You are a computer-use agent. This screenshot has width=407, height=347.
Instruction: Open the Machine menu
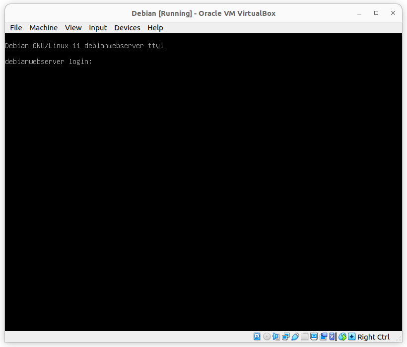(43, 28)
